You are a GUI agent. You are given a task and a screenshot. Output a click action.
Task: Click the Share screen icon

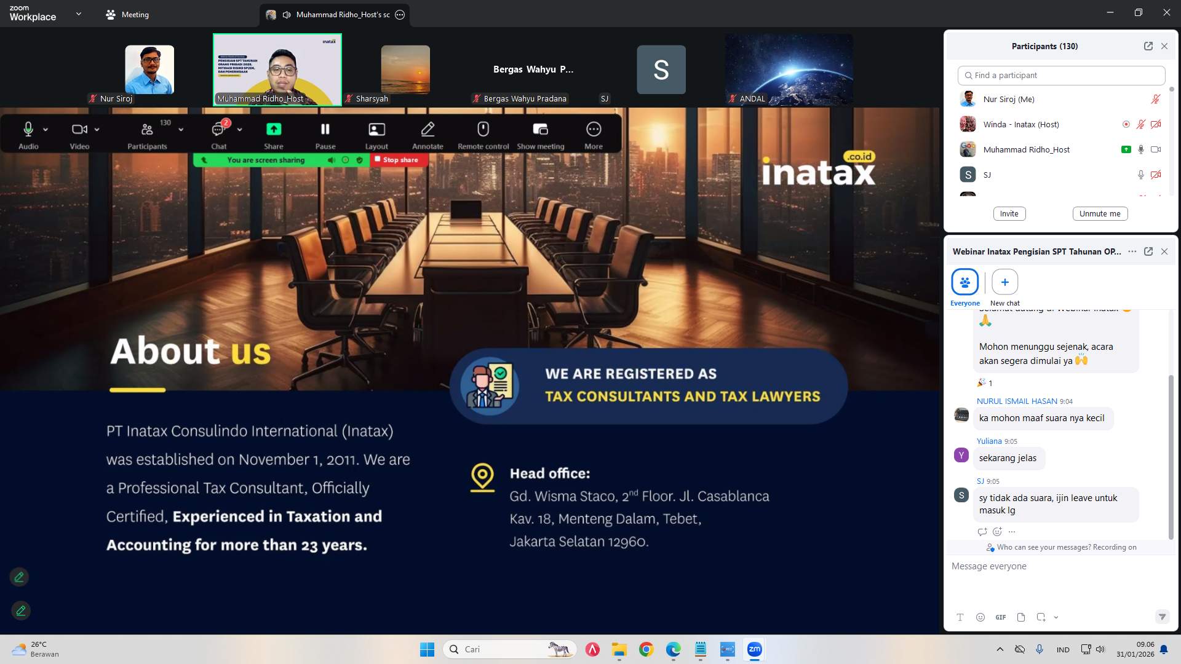(x=274, y=130)
